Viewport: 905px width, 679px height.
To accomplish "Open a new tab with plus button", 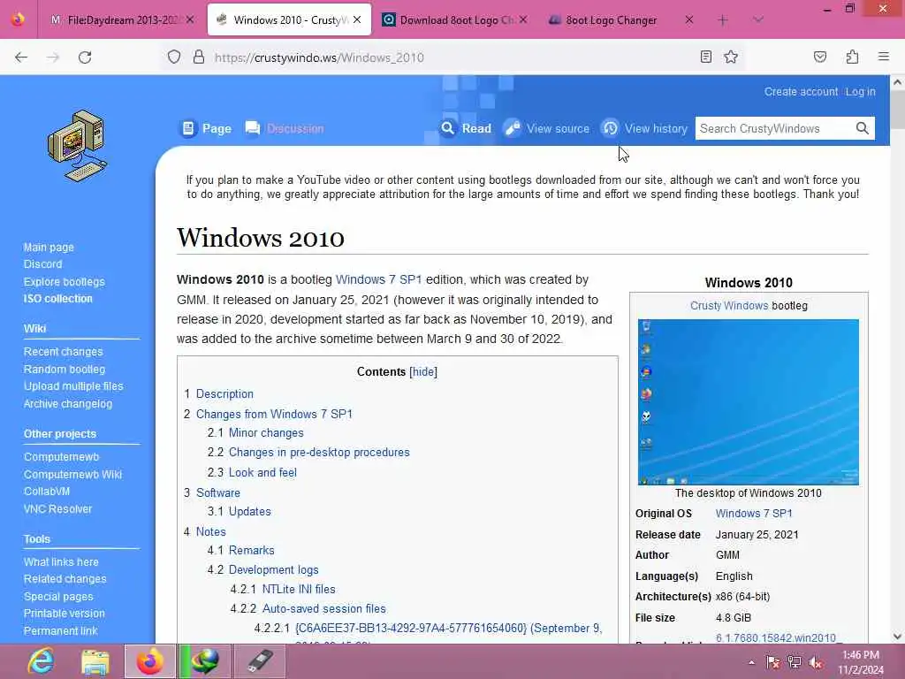I will pyautogui.click(x=723, y=20).
